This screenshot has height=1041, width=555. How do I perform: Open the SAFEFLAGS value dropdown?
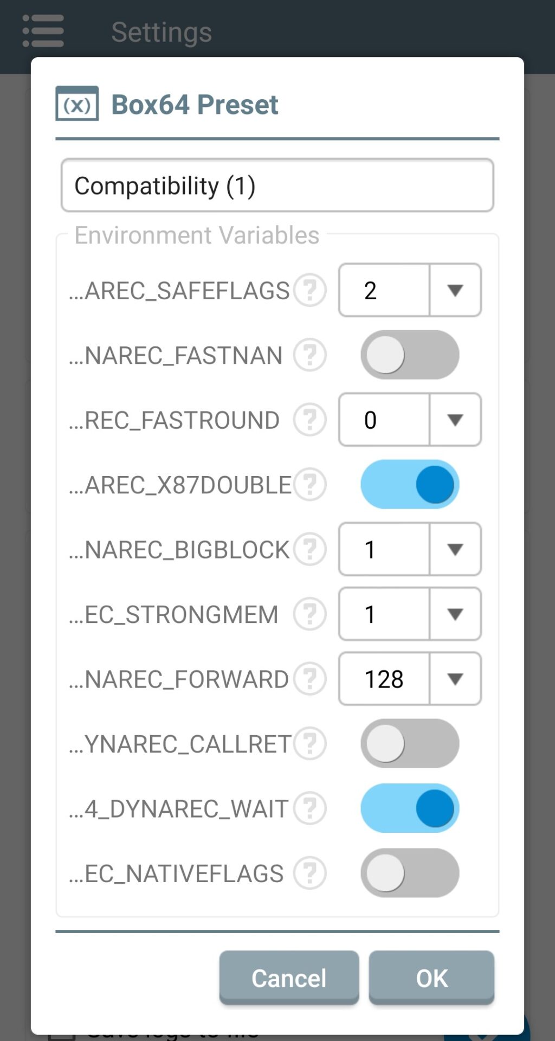410,290
